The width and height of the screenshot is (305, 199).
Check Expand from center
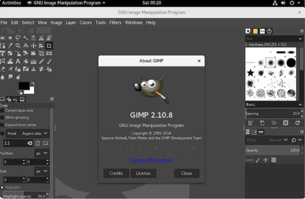click(2, 125)
